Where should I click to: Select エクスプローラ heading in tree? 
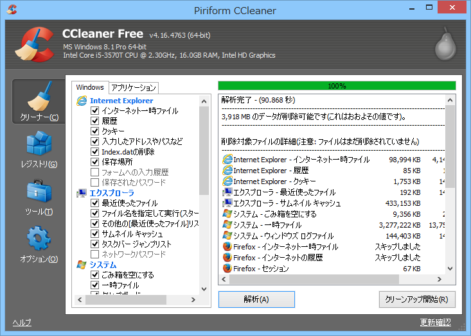112,193
